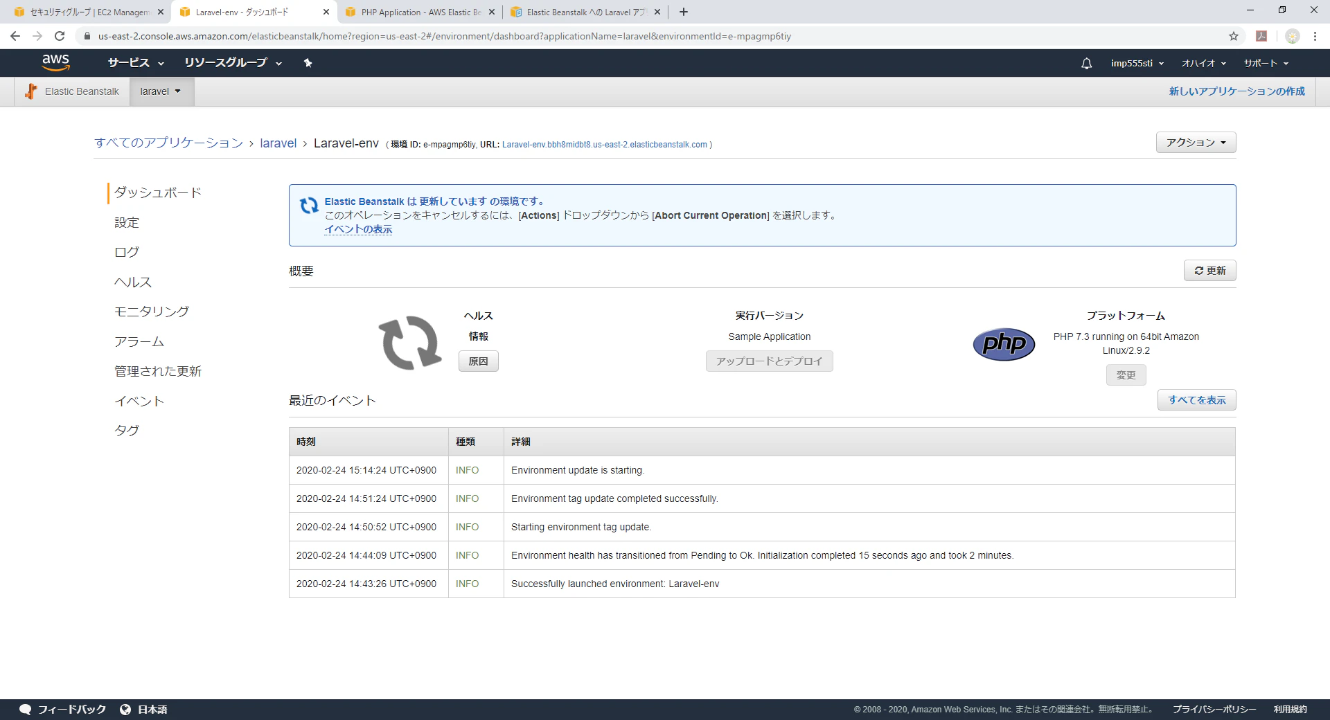Expand the サービス dropdown menu

tap(136, 63)
